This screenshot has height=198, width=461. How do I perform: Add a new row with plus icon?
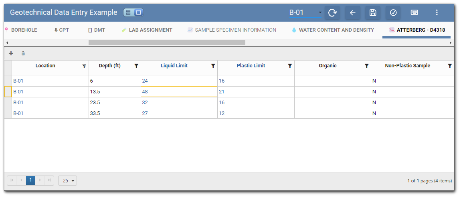coord(11,53)
